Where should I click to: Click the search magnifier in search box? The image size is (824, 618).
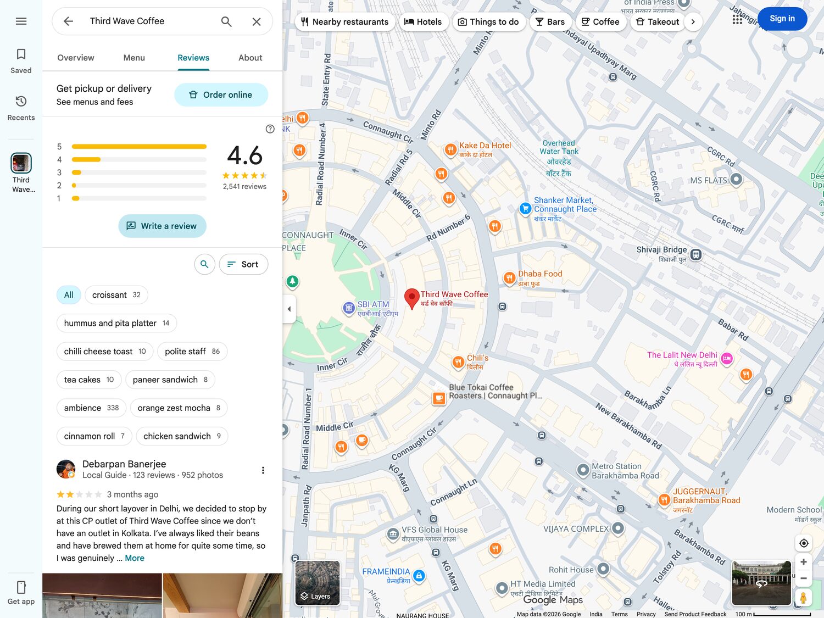[x=226, y=21]
